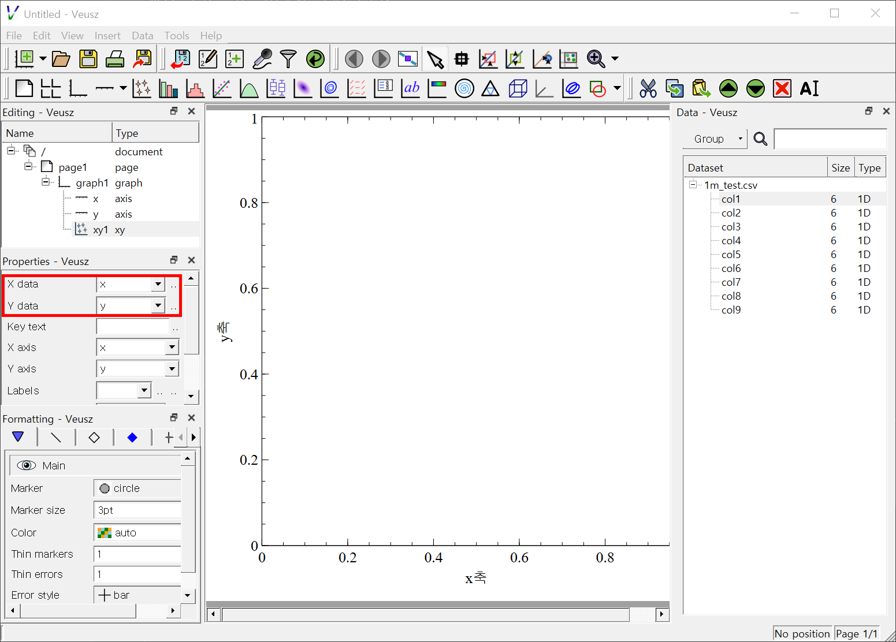Open a document with the folder icon
Viewport: 896px width, 642px height.
[x=61, y=58]
